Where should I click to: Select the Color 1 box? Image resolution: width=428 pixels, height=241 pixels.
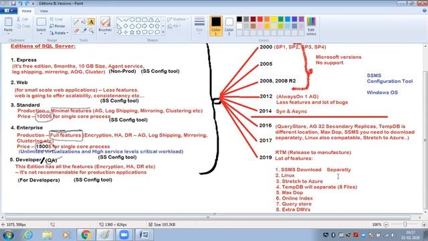215,26
